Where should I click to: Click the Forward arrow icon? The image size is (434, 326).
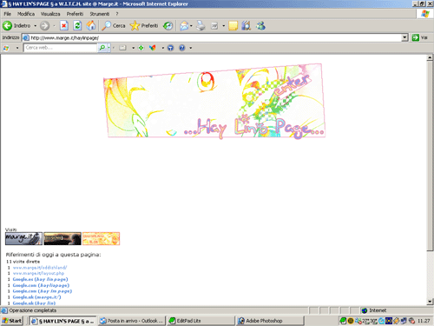click(x=44, y=26)
